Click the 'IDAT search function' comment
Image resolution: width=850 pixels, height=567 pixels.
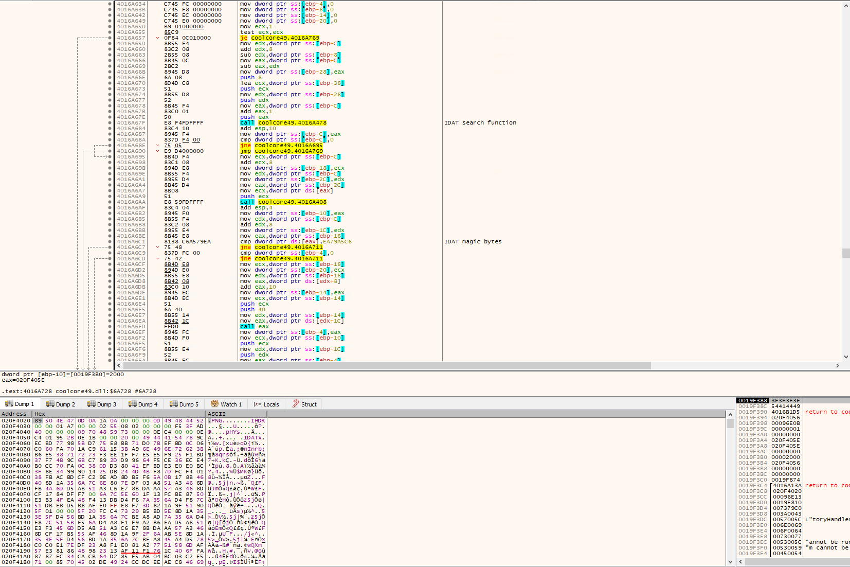tap(480, 122)
